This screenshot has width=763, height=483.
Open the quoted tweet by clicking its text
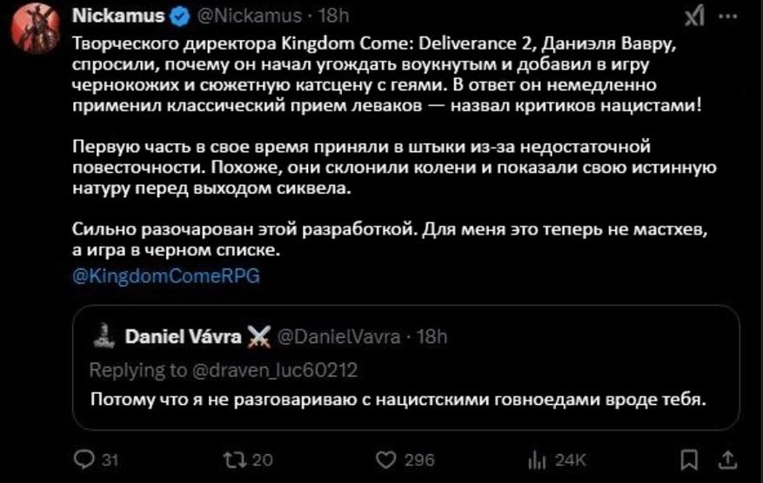pyautogui.click(x=396, y=400)
